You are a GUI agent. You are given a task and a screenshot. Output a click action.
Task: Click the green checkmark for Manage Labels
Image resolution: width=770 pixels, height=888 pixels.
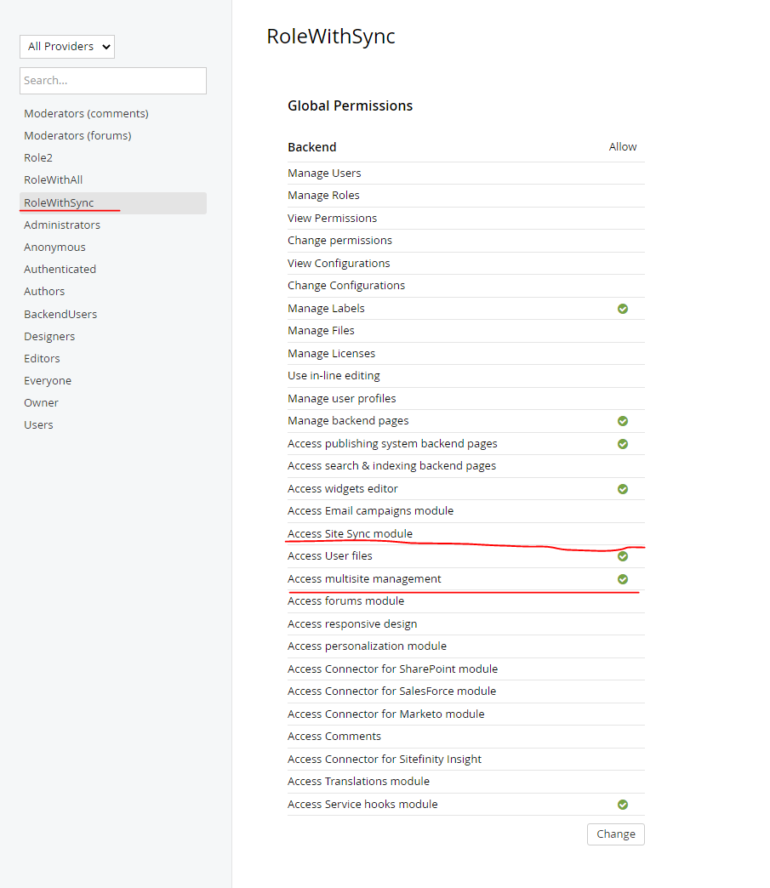[623, 309]
